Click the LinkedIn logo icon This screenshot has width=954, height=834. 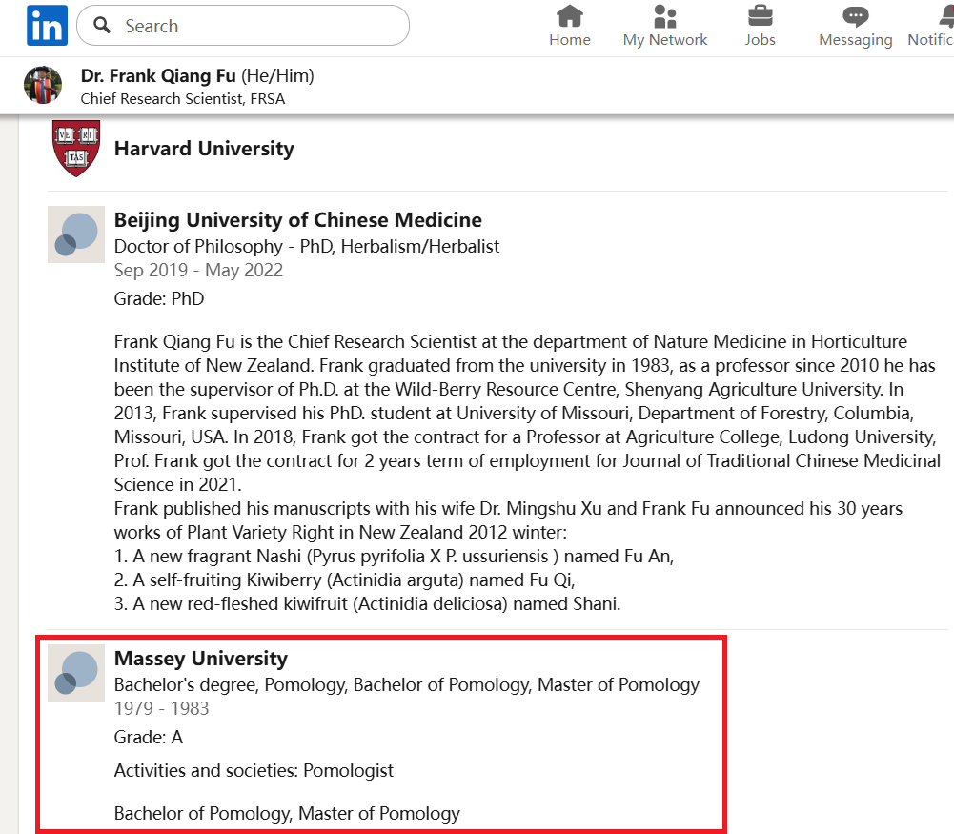pyautogui.click(x=47, y=26)
